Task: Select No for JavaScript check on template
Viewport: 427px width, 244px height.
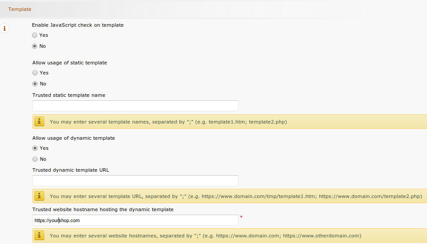Action: pos(35,46)
